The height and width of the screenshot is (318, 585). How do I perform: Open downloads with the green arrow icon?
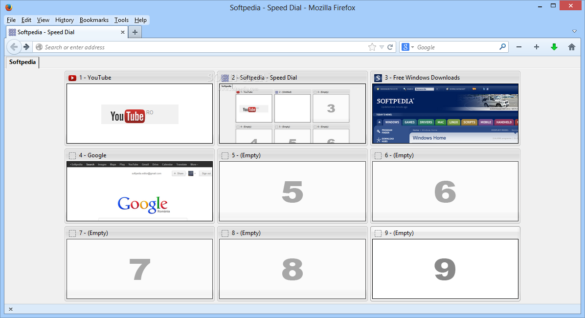point(554,47)
